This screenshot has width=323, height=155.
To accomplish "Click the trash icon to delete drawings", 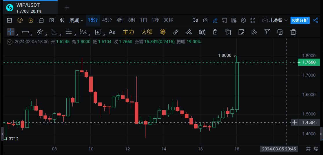I will point(293,32).
